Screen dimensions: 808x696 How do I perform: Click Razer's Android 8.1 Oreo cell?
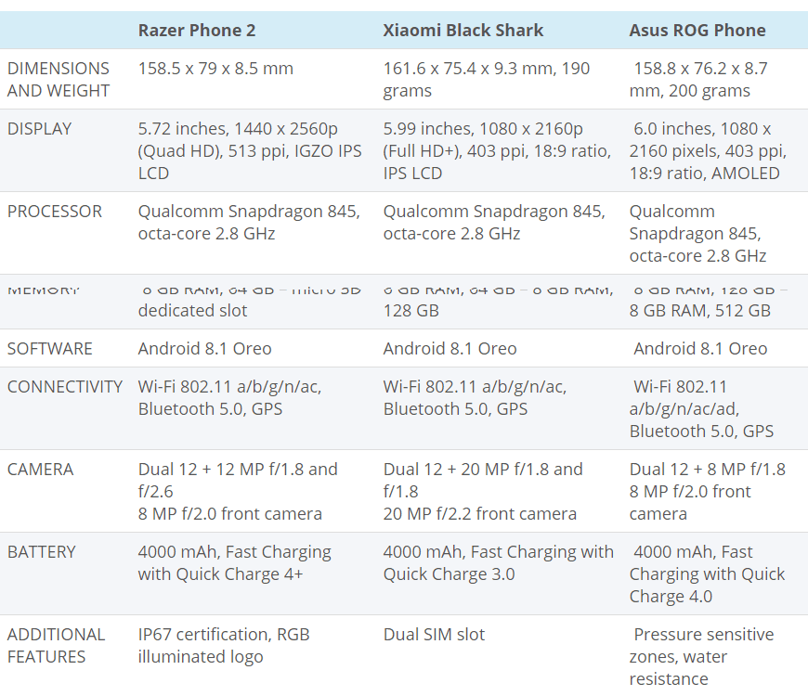[205, 348]
